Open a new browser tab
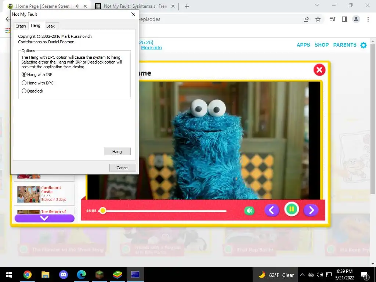The image size is (376, 282). pyautogui.click(x=187, y=6)
